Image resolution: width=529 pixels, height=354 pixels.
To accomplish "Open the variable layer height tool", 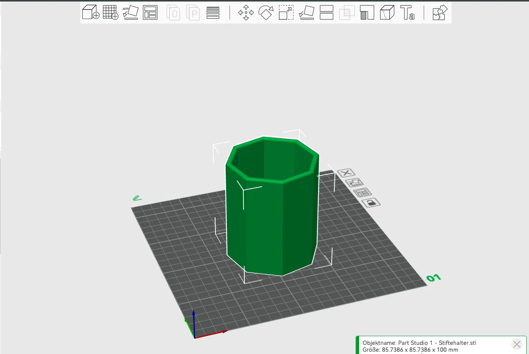I will 213,13.
